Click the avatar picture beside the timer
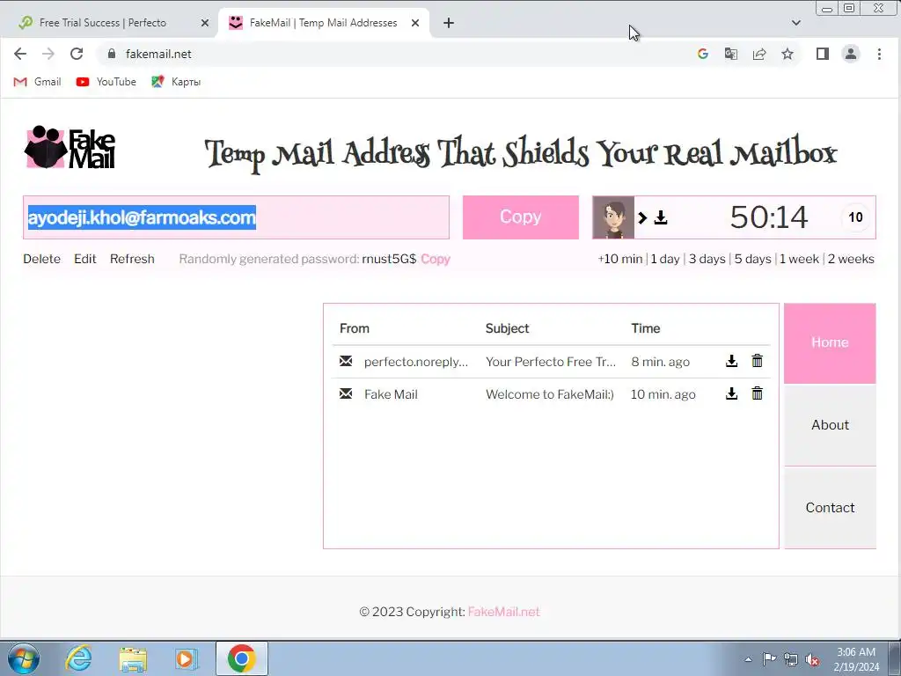This screenshot has width=901, height=676. tap(613, 217)
